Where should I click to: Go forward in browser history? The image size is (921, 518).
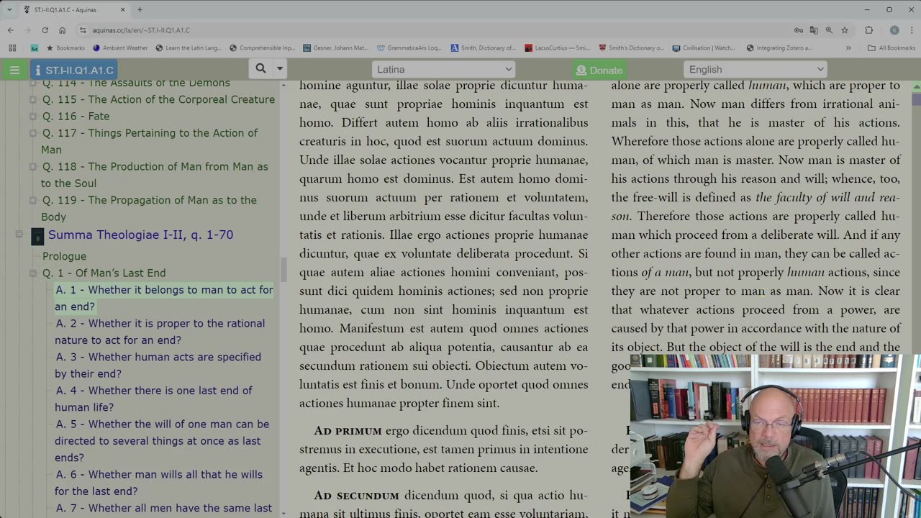click(27, 30)
